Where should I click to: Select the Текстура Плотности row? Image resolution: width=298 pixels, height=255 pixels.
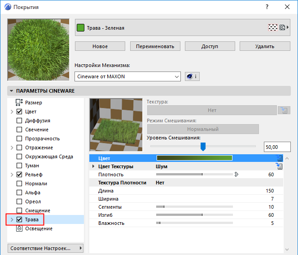click(186, 183)
